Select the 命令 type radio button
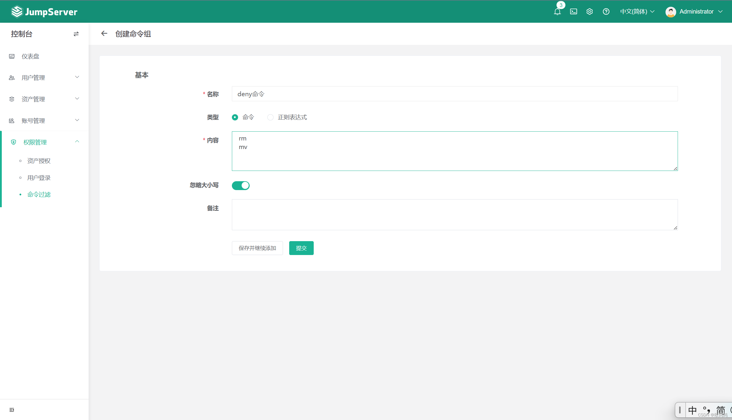 235,117
